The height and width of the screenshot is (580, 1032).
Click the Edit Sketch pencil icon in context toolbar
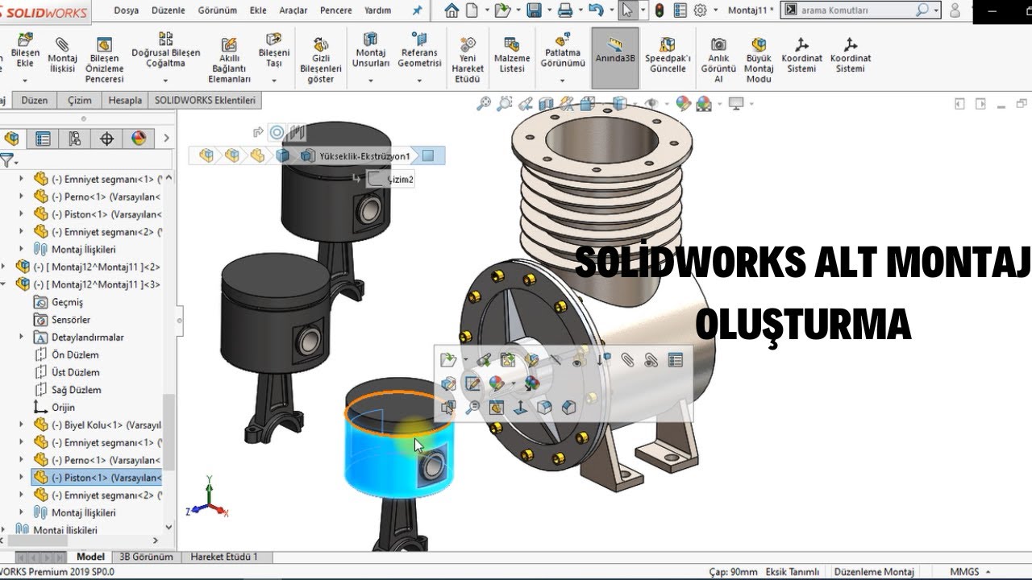(472, 383)
